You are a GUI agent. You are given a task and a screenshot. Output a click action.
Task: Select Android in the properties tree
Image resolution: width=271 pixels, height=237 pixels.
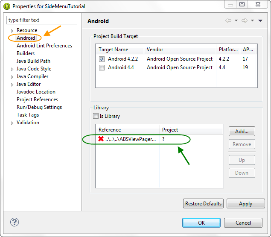26,38
